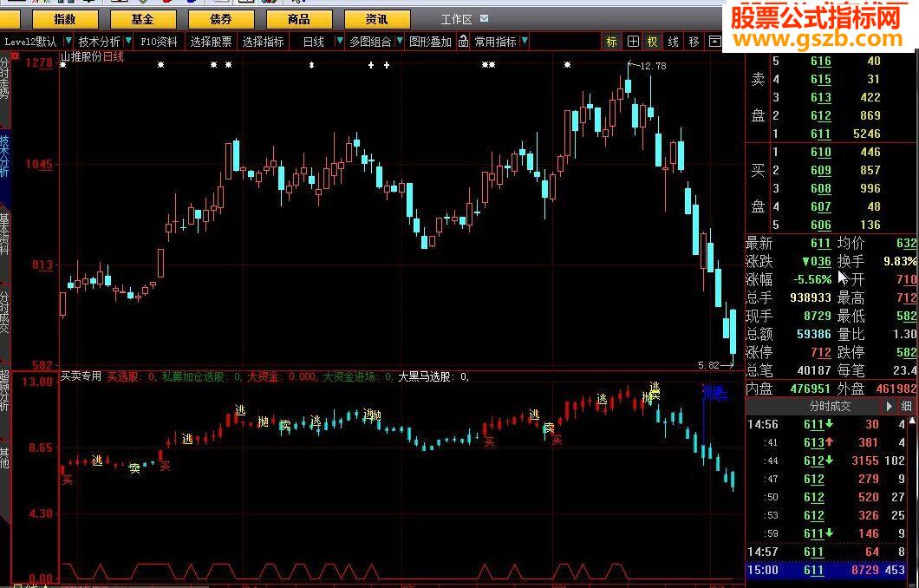Click the 技术分析 toolbar item
The image size is (919, 588).
pyautogui.click(x=99, y=42)
